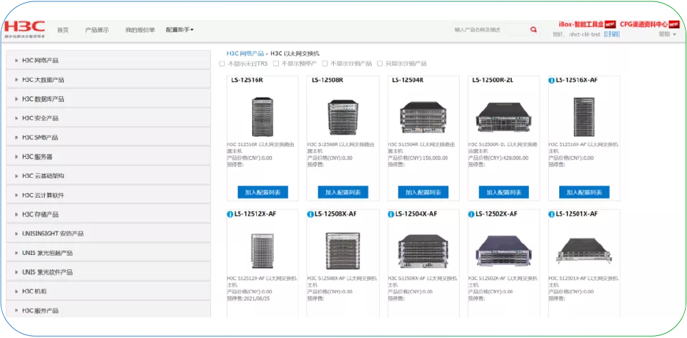
Task: Click NEW badge next to CPG渠道资料中心
Action: (674, 24)
